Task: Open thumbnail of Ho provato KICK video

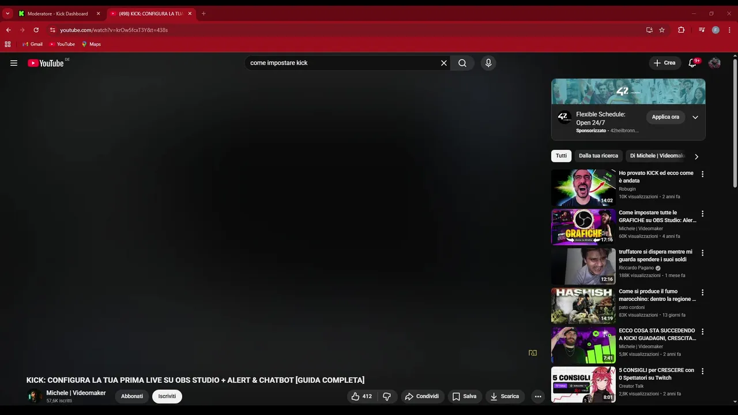Action: (583, 187)
